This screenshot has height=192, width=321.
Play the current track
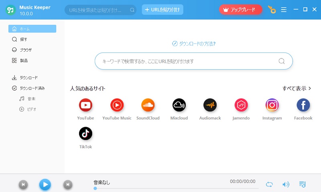[45, 184]
